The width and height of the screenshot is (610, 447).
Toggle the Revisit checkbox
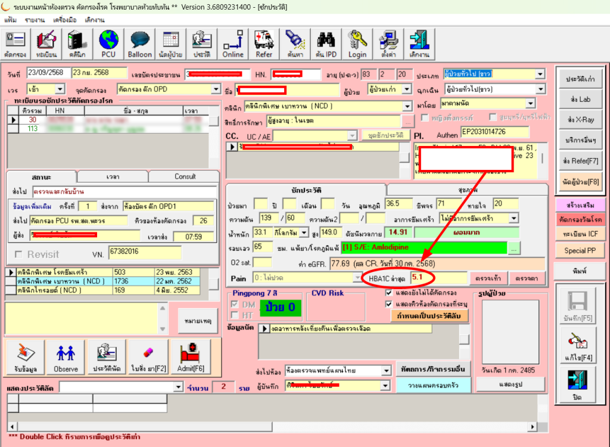tap(19, 254)
